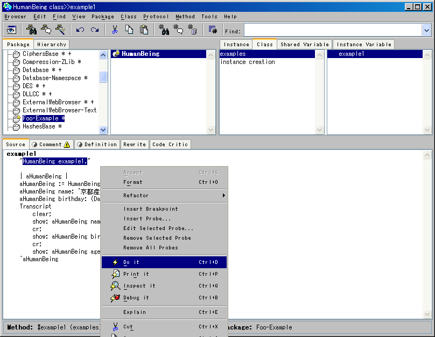This screenshot has height=337, width=435.
Task: Click the class icon beside HumanBeing
Action: click(x=116, y=54)
